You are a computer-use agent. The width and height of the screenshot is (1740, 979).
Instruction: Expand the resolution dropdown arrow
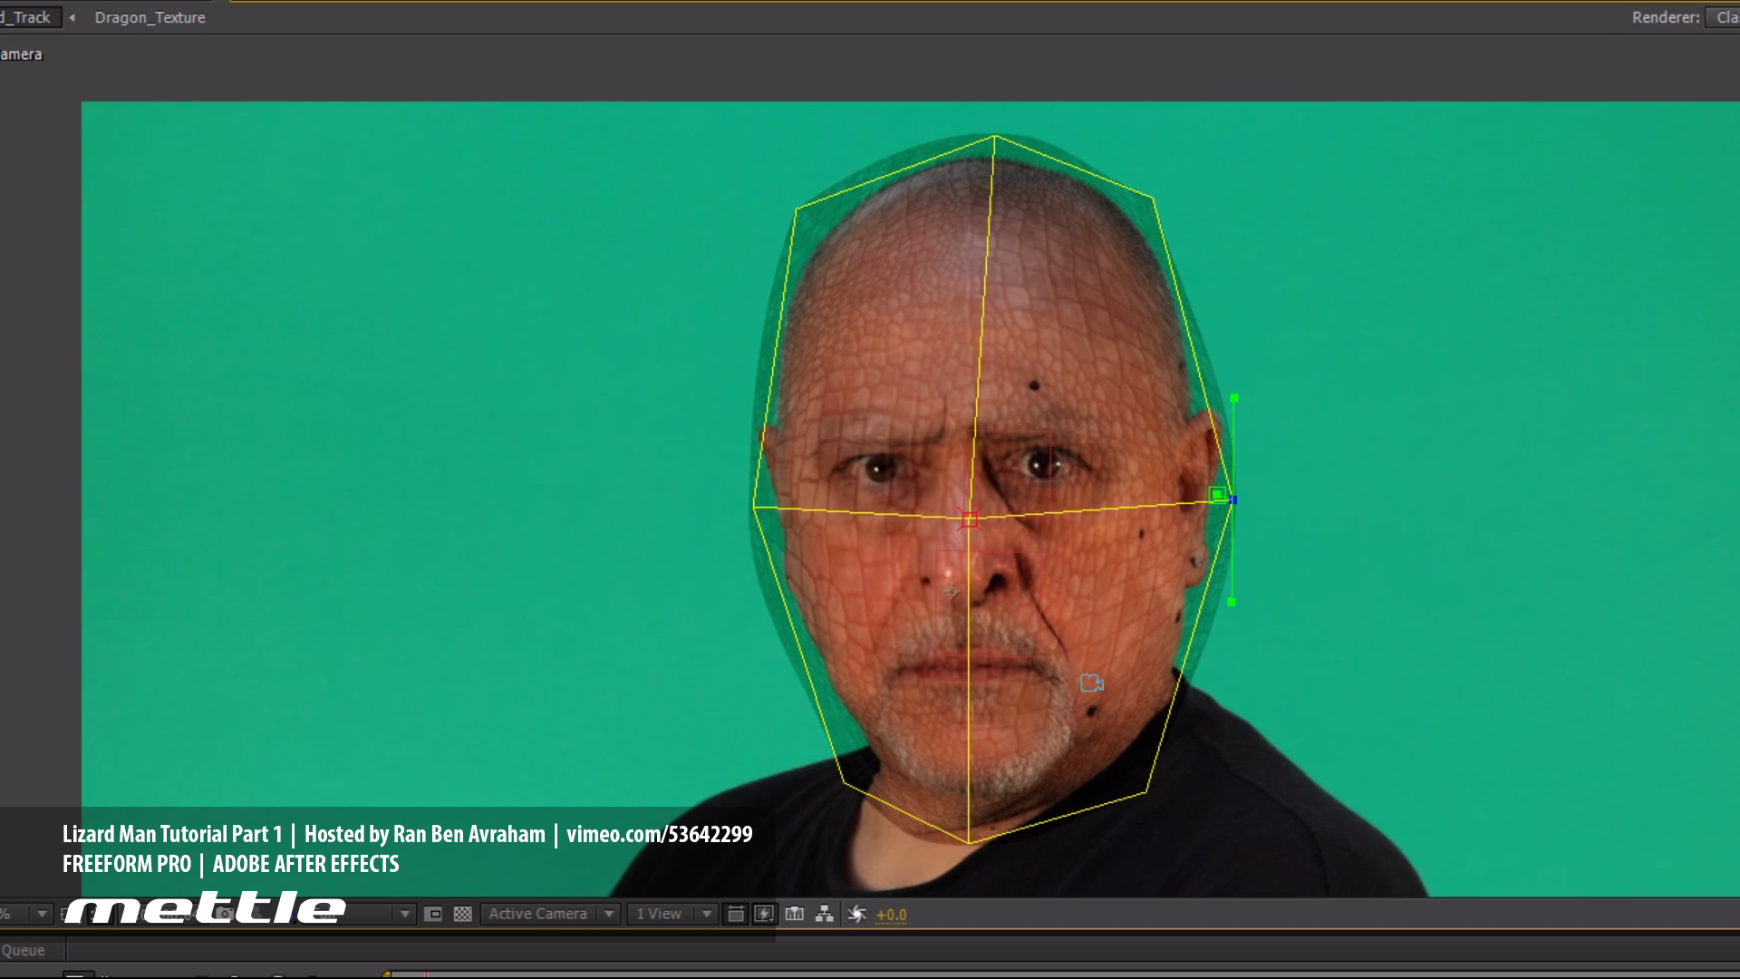coord(404,914)
